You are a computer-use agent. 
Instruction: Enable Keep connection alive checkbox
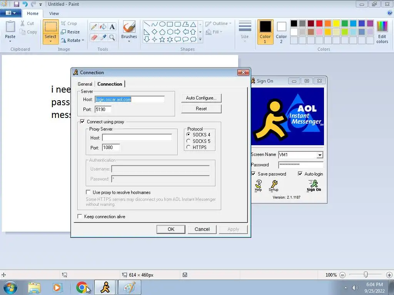click(80, 216)
